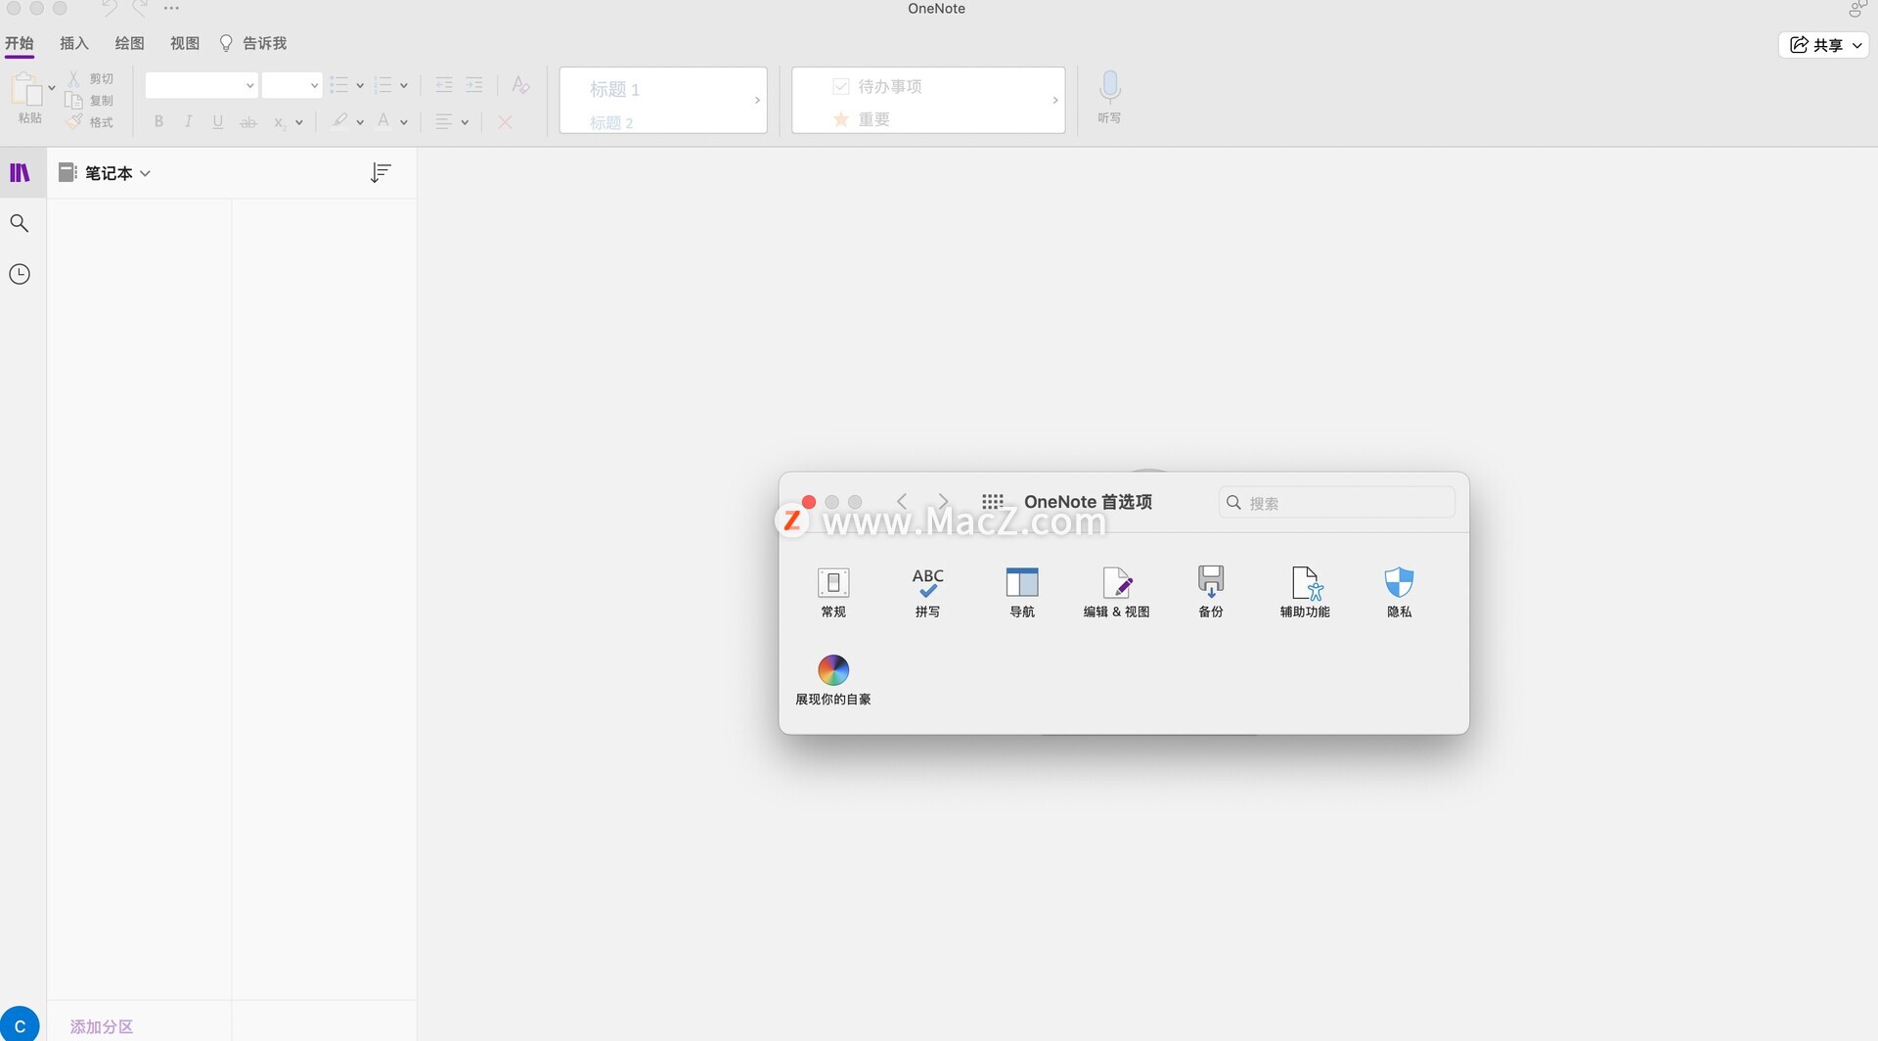
Task: Expand the tags gallery arrow
Action: (1055, 100)
